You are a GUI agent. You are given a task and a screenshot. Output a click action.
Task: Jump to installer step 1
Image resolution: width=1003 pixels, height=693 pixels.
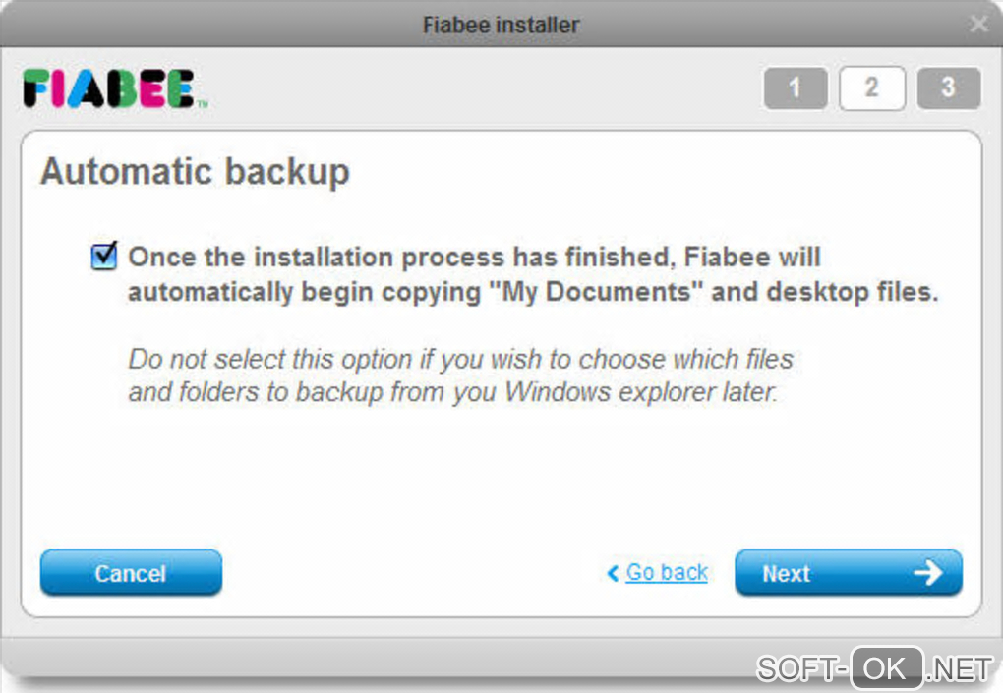point(795,88)
